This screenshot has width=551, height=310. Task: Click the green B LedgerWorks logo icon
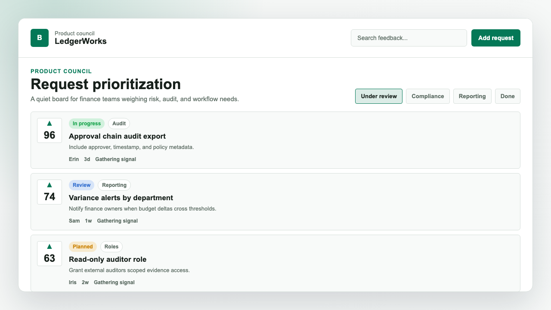pyautogui.click(x=40, y=38)
